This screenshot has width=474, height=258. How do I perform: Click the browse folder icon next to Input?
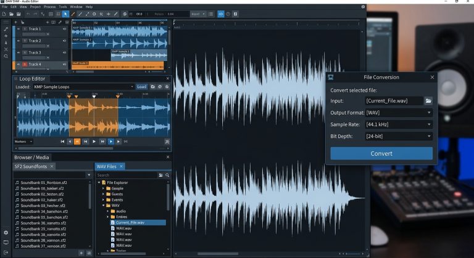point(428,101)
